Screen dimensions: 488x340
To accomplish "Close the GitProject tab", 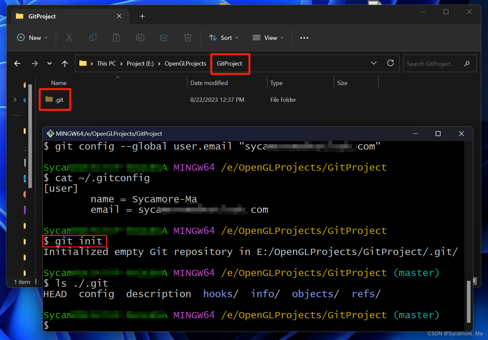I will pos(119,16).
